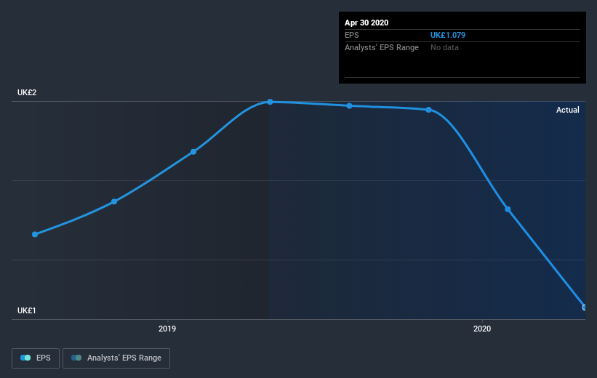Click the second EPS data point, before 2019
This screenshot has height=378, width=597.
[x=114, y=201]
